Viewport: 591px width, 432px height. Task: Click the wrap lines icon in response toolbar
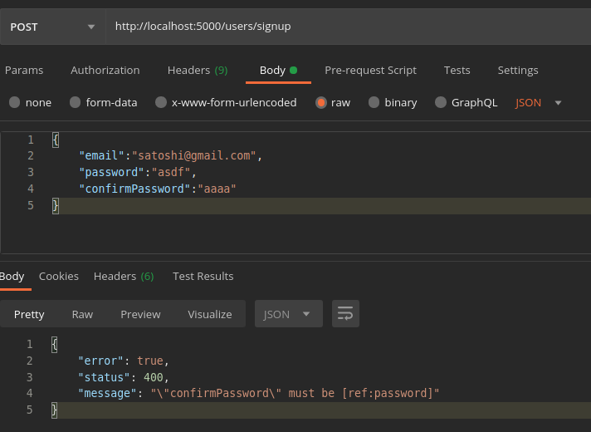click(345, 314)
